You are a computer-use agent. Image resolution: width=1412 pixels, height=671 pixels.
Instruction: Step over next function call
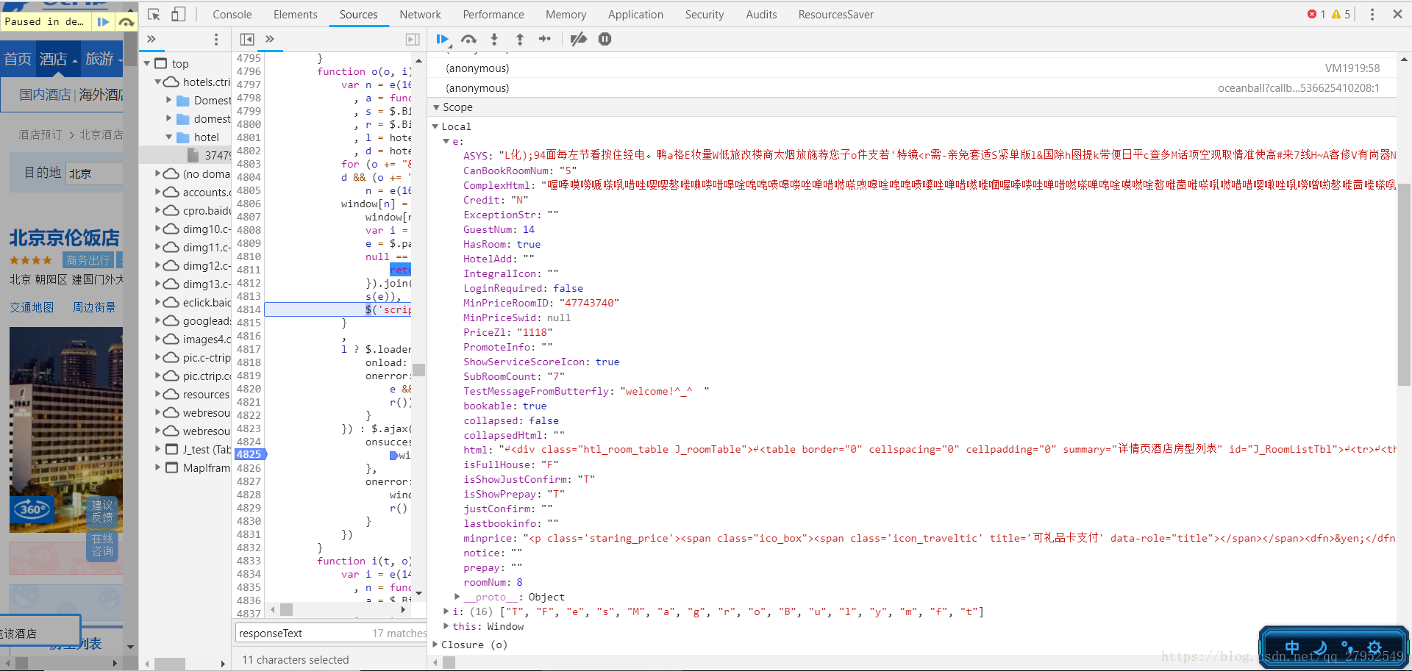(468, 39)
